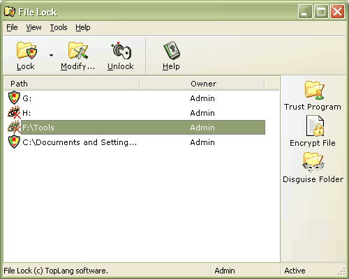The width and height of the screenshot is (349, 279).
Task: Launch the Encrypt File tool
Action: pos(315,126)
